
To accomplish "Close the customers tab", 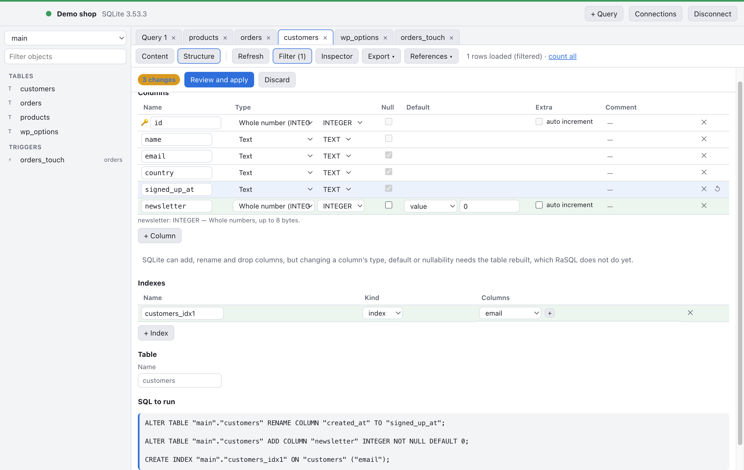I will [325, 38].
